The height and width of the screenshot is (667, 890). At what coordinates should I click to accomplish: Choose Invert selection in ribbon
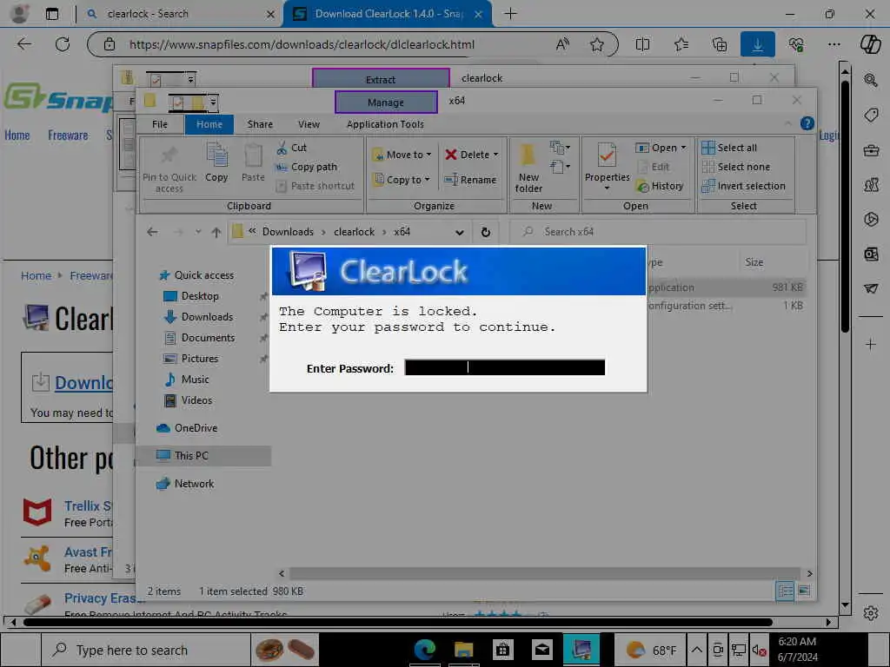tap(744, 186)
